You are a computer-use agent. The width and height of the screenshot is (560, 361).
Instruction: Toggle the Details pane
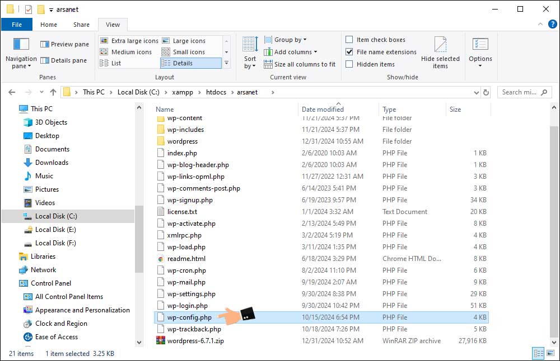click(x=64, y=60)
